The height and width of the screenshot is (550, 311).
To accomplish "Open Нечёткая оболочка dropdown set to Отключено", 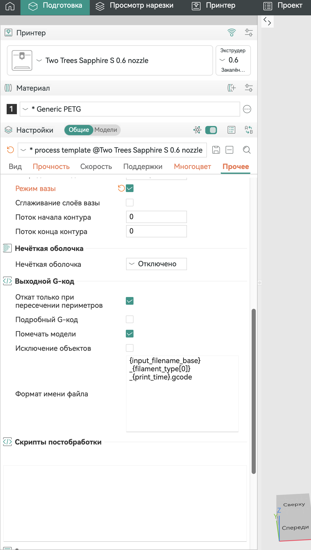I will tap(157, 264).
